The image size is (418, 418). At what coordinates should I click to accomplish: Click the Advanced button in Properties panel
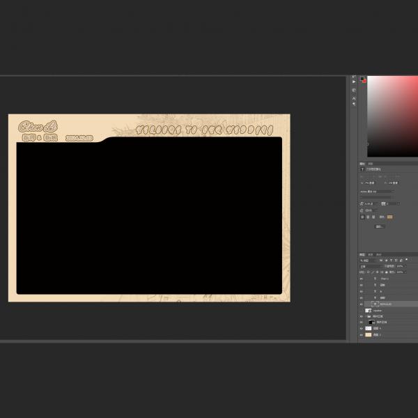380,226
